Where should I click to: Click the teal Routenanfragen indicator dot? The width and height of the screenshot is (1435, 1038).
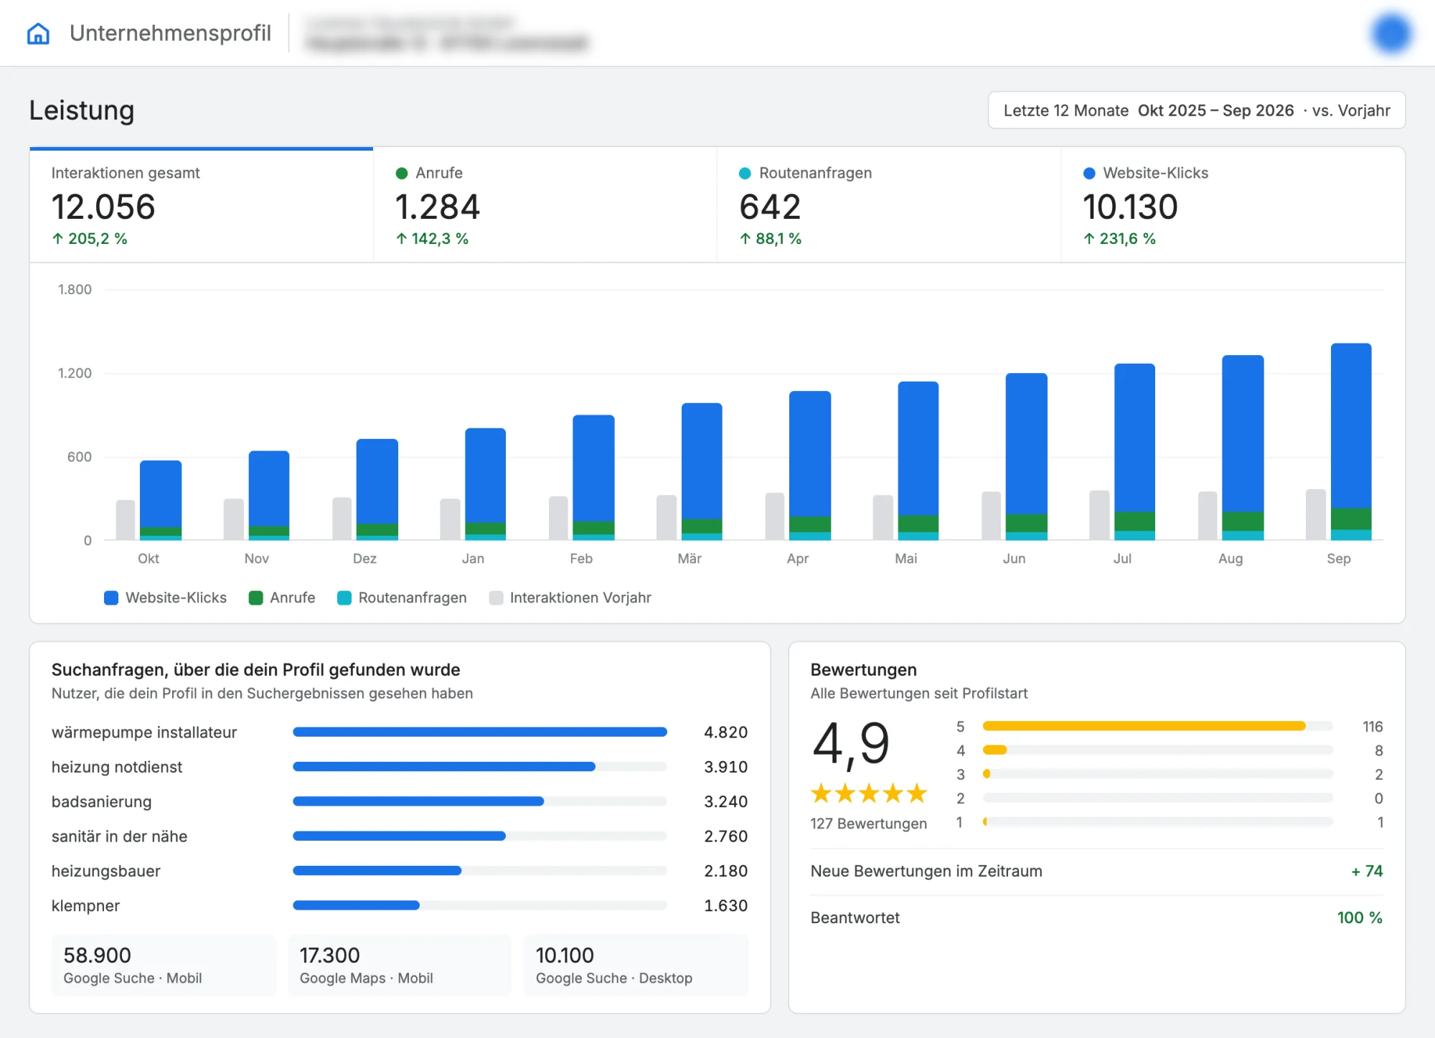click(x=745, y=173)
